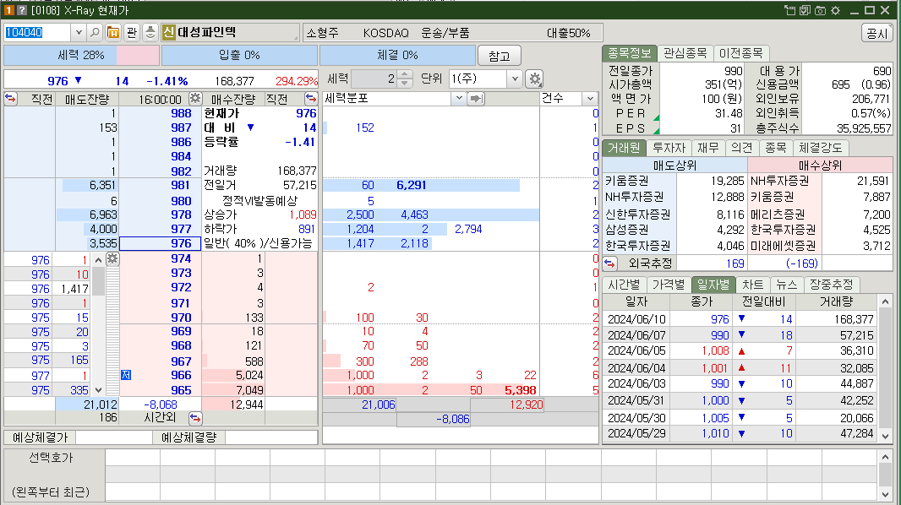The image size is (901, 505).
Task: Click the 참고 button
Action: [x=500, y=56]
